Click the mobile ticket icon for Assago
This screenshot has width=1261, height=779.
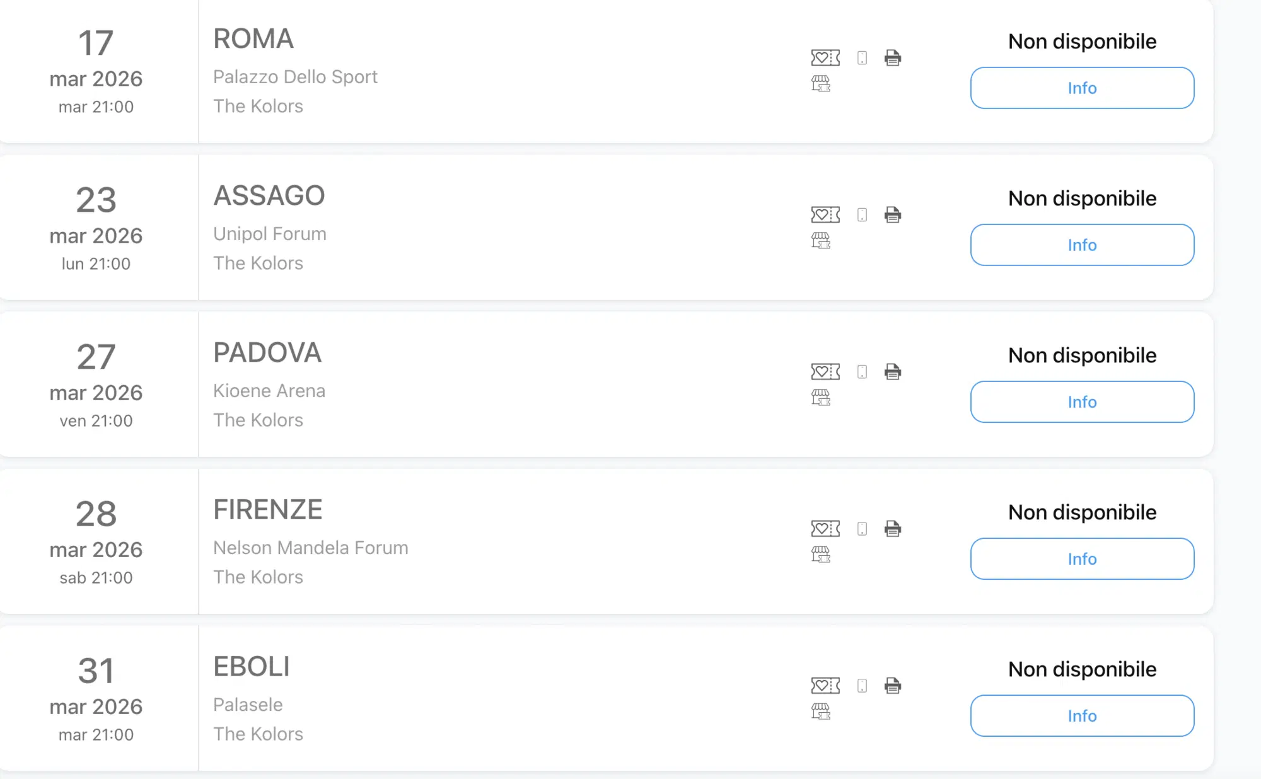[x=862, y=215]
